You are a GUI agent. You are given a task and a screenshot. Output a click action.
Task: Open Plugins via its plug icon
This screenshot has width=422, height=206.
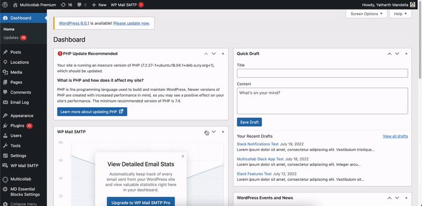(5, 126)
